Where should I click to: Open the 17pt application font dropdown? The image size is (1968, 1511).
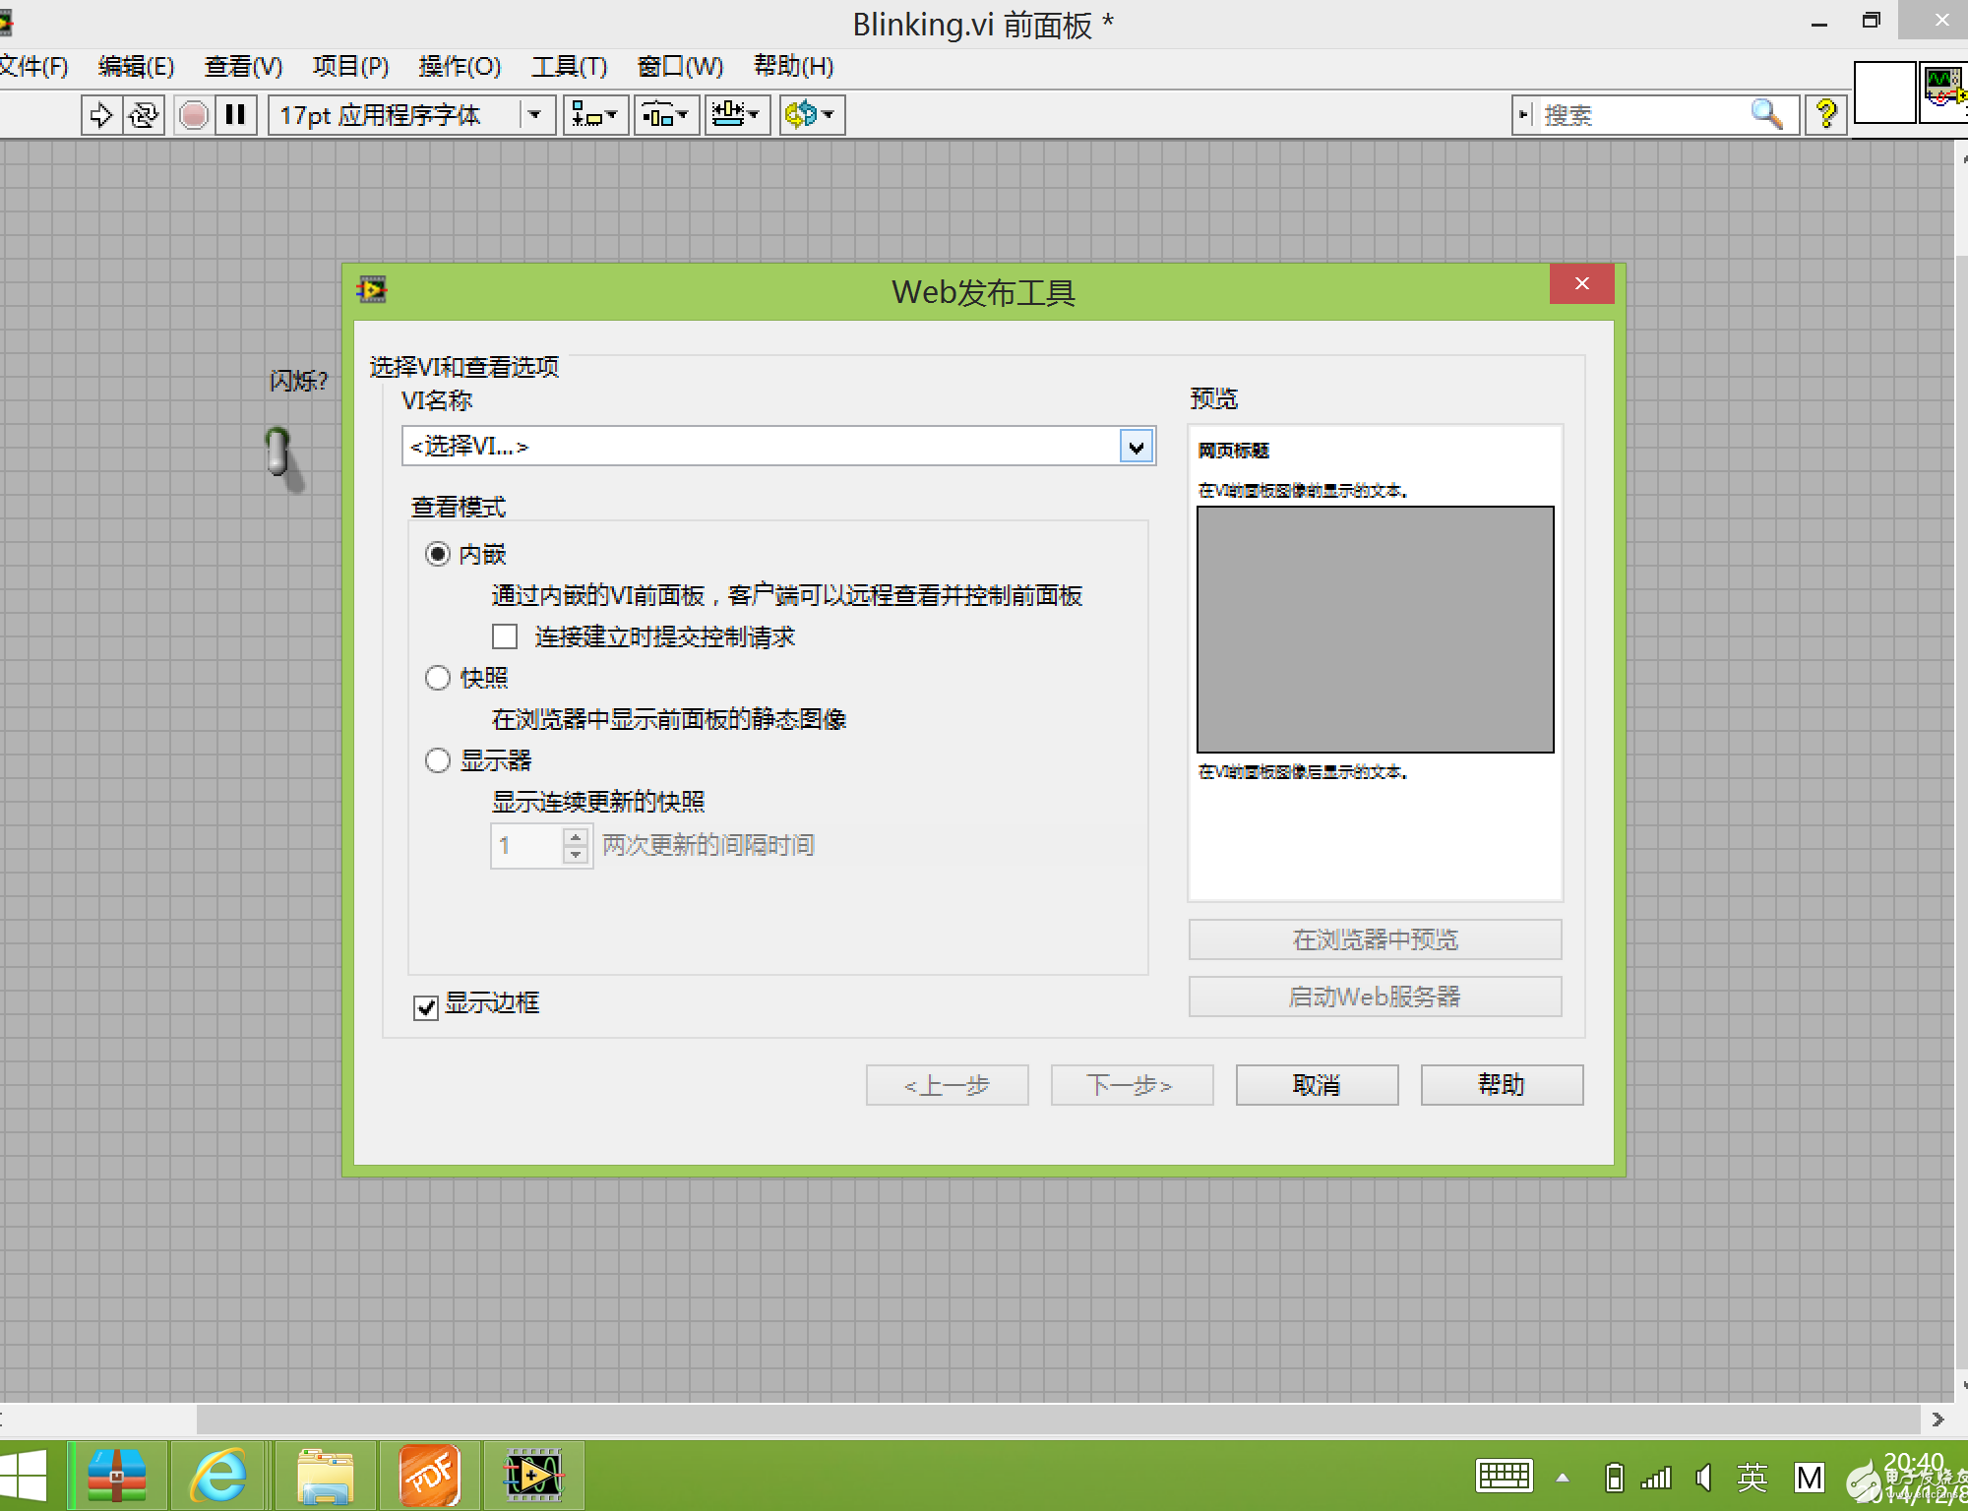[x=535, y=115]
